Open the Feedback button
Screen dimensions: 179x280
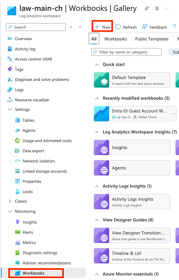(154, 27)
